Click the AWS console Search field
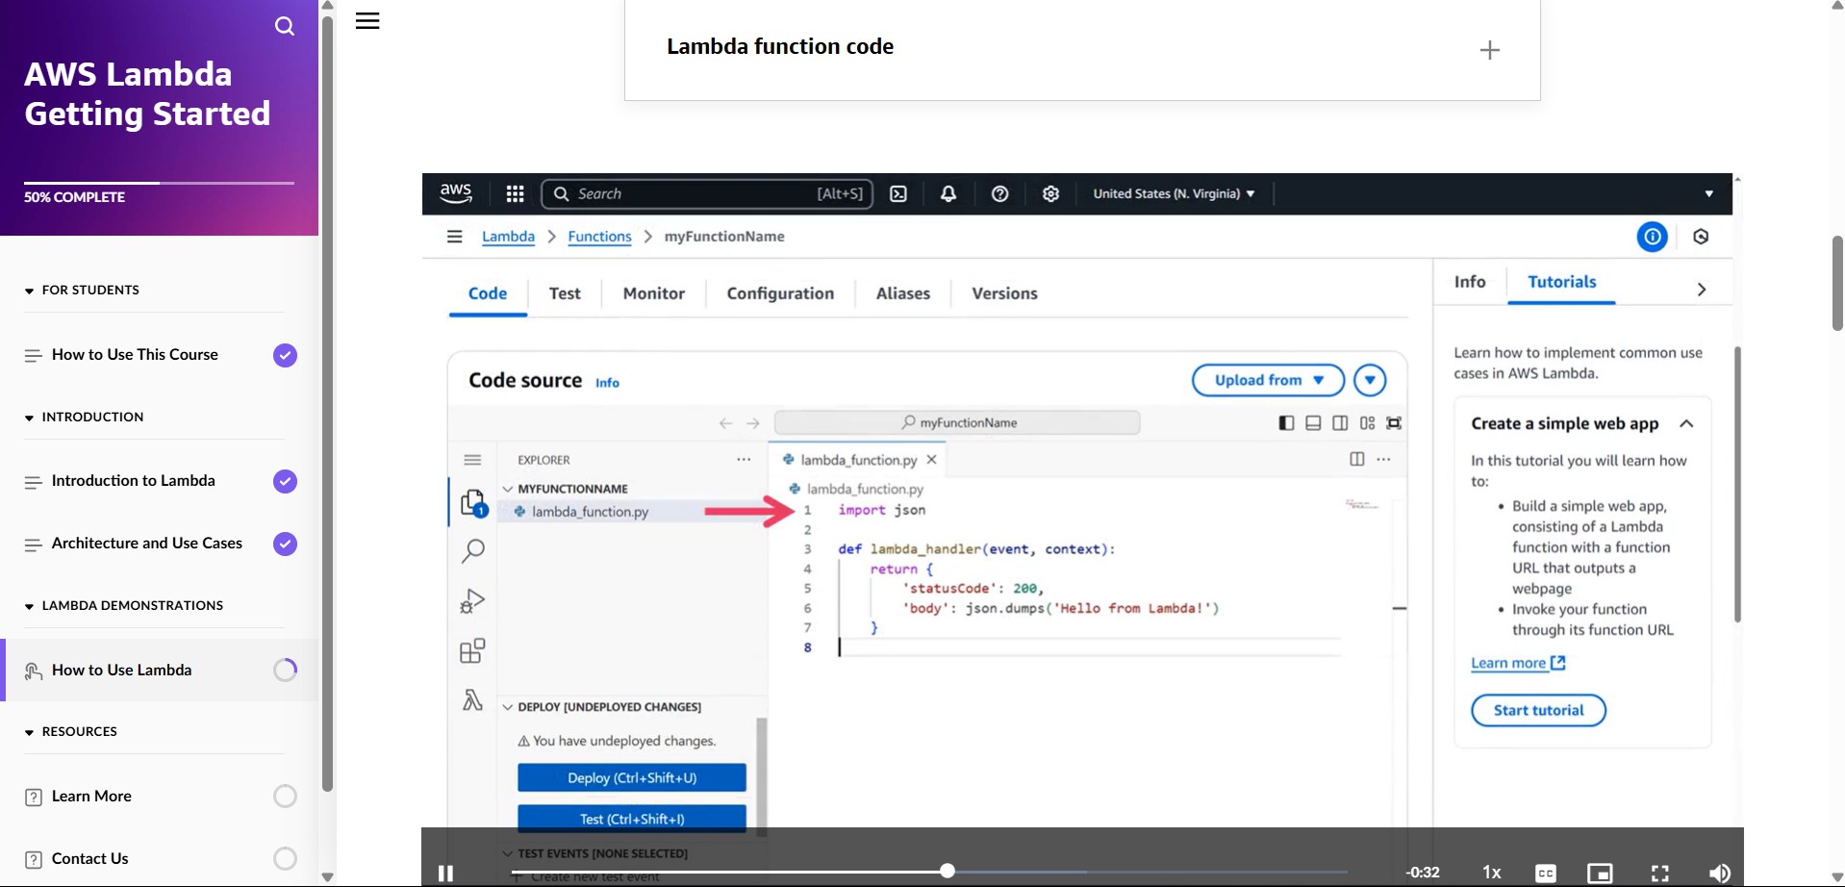Viewport: 1845px width, 887px height. [x=707, y=194]
